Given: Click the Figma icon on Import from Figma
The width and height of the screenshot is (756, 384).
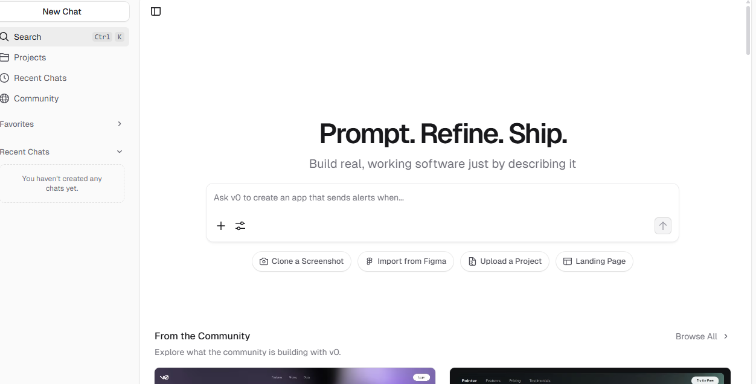Looking at the screenshot, I should [x=370, y=261].
